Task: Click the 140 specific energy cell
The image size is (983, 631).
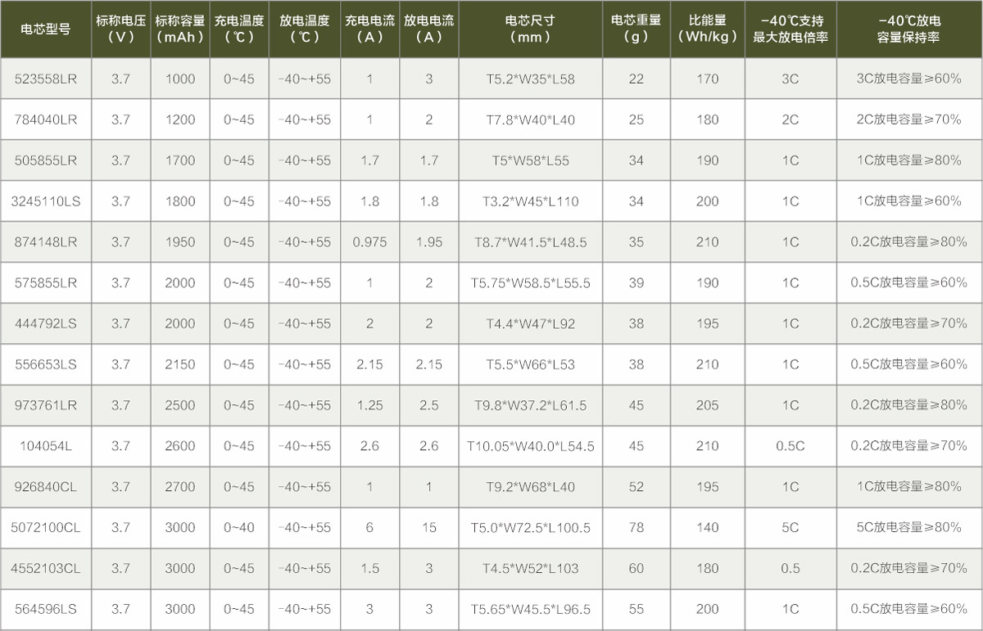Action: (708, 528)
